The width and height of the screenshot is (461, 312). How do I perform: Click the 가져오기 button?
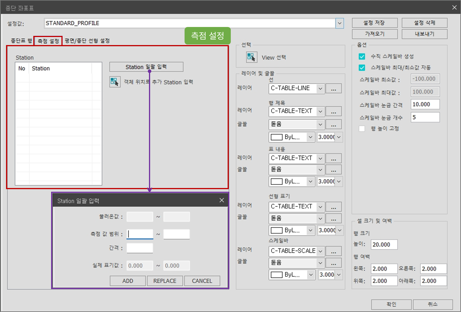(375, 34)
